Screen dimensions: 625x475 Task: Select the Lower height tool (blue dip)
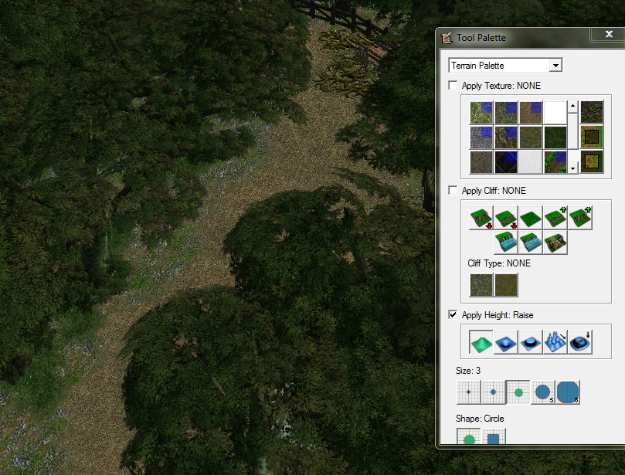click(x=506, y=342)
